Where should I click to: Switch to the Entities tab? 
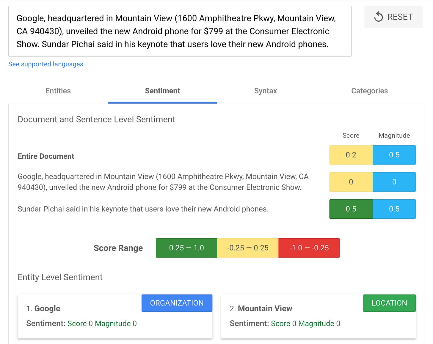[x=58, y=91]
